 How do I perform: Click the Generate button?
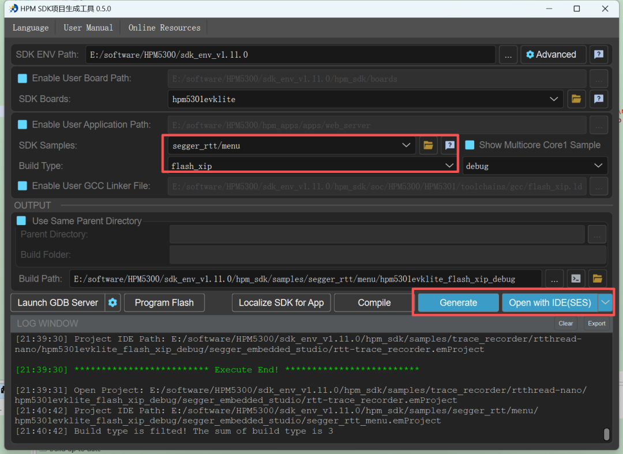[x=458, y=302]
